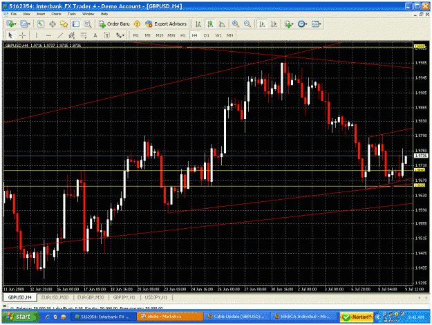Select the text label tool

point(107,35)
